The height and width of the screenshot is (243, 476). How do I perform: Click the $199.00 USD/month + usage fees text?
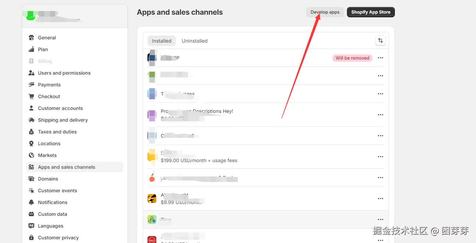click(x=199, y=161)
